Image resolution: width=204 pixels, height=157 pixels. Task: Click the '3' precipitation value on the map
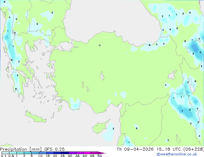[x=200, y=52]
